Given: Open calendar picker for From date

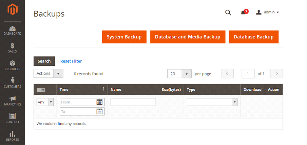Looking at the screenshot, I should click(99, 102).
